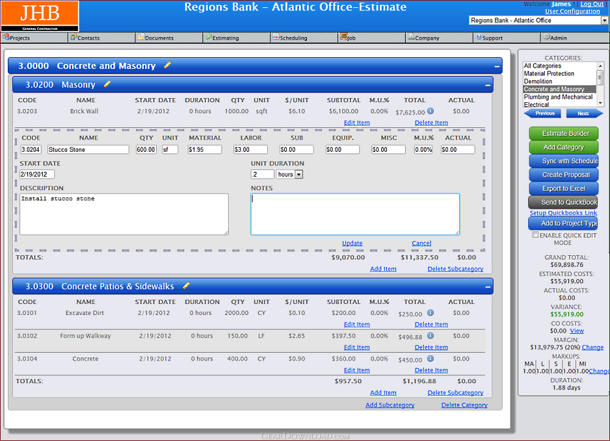Viewport: 610px width, 441px height.
Task: Click the item name field containing Stucco Stone
Action: click(x=88, y=150)
